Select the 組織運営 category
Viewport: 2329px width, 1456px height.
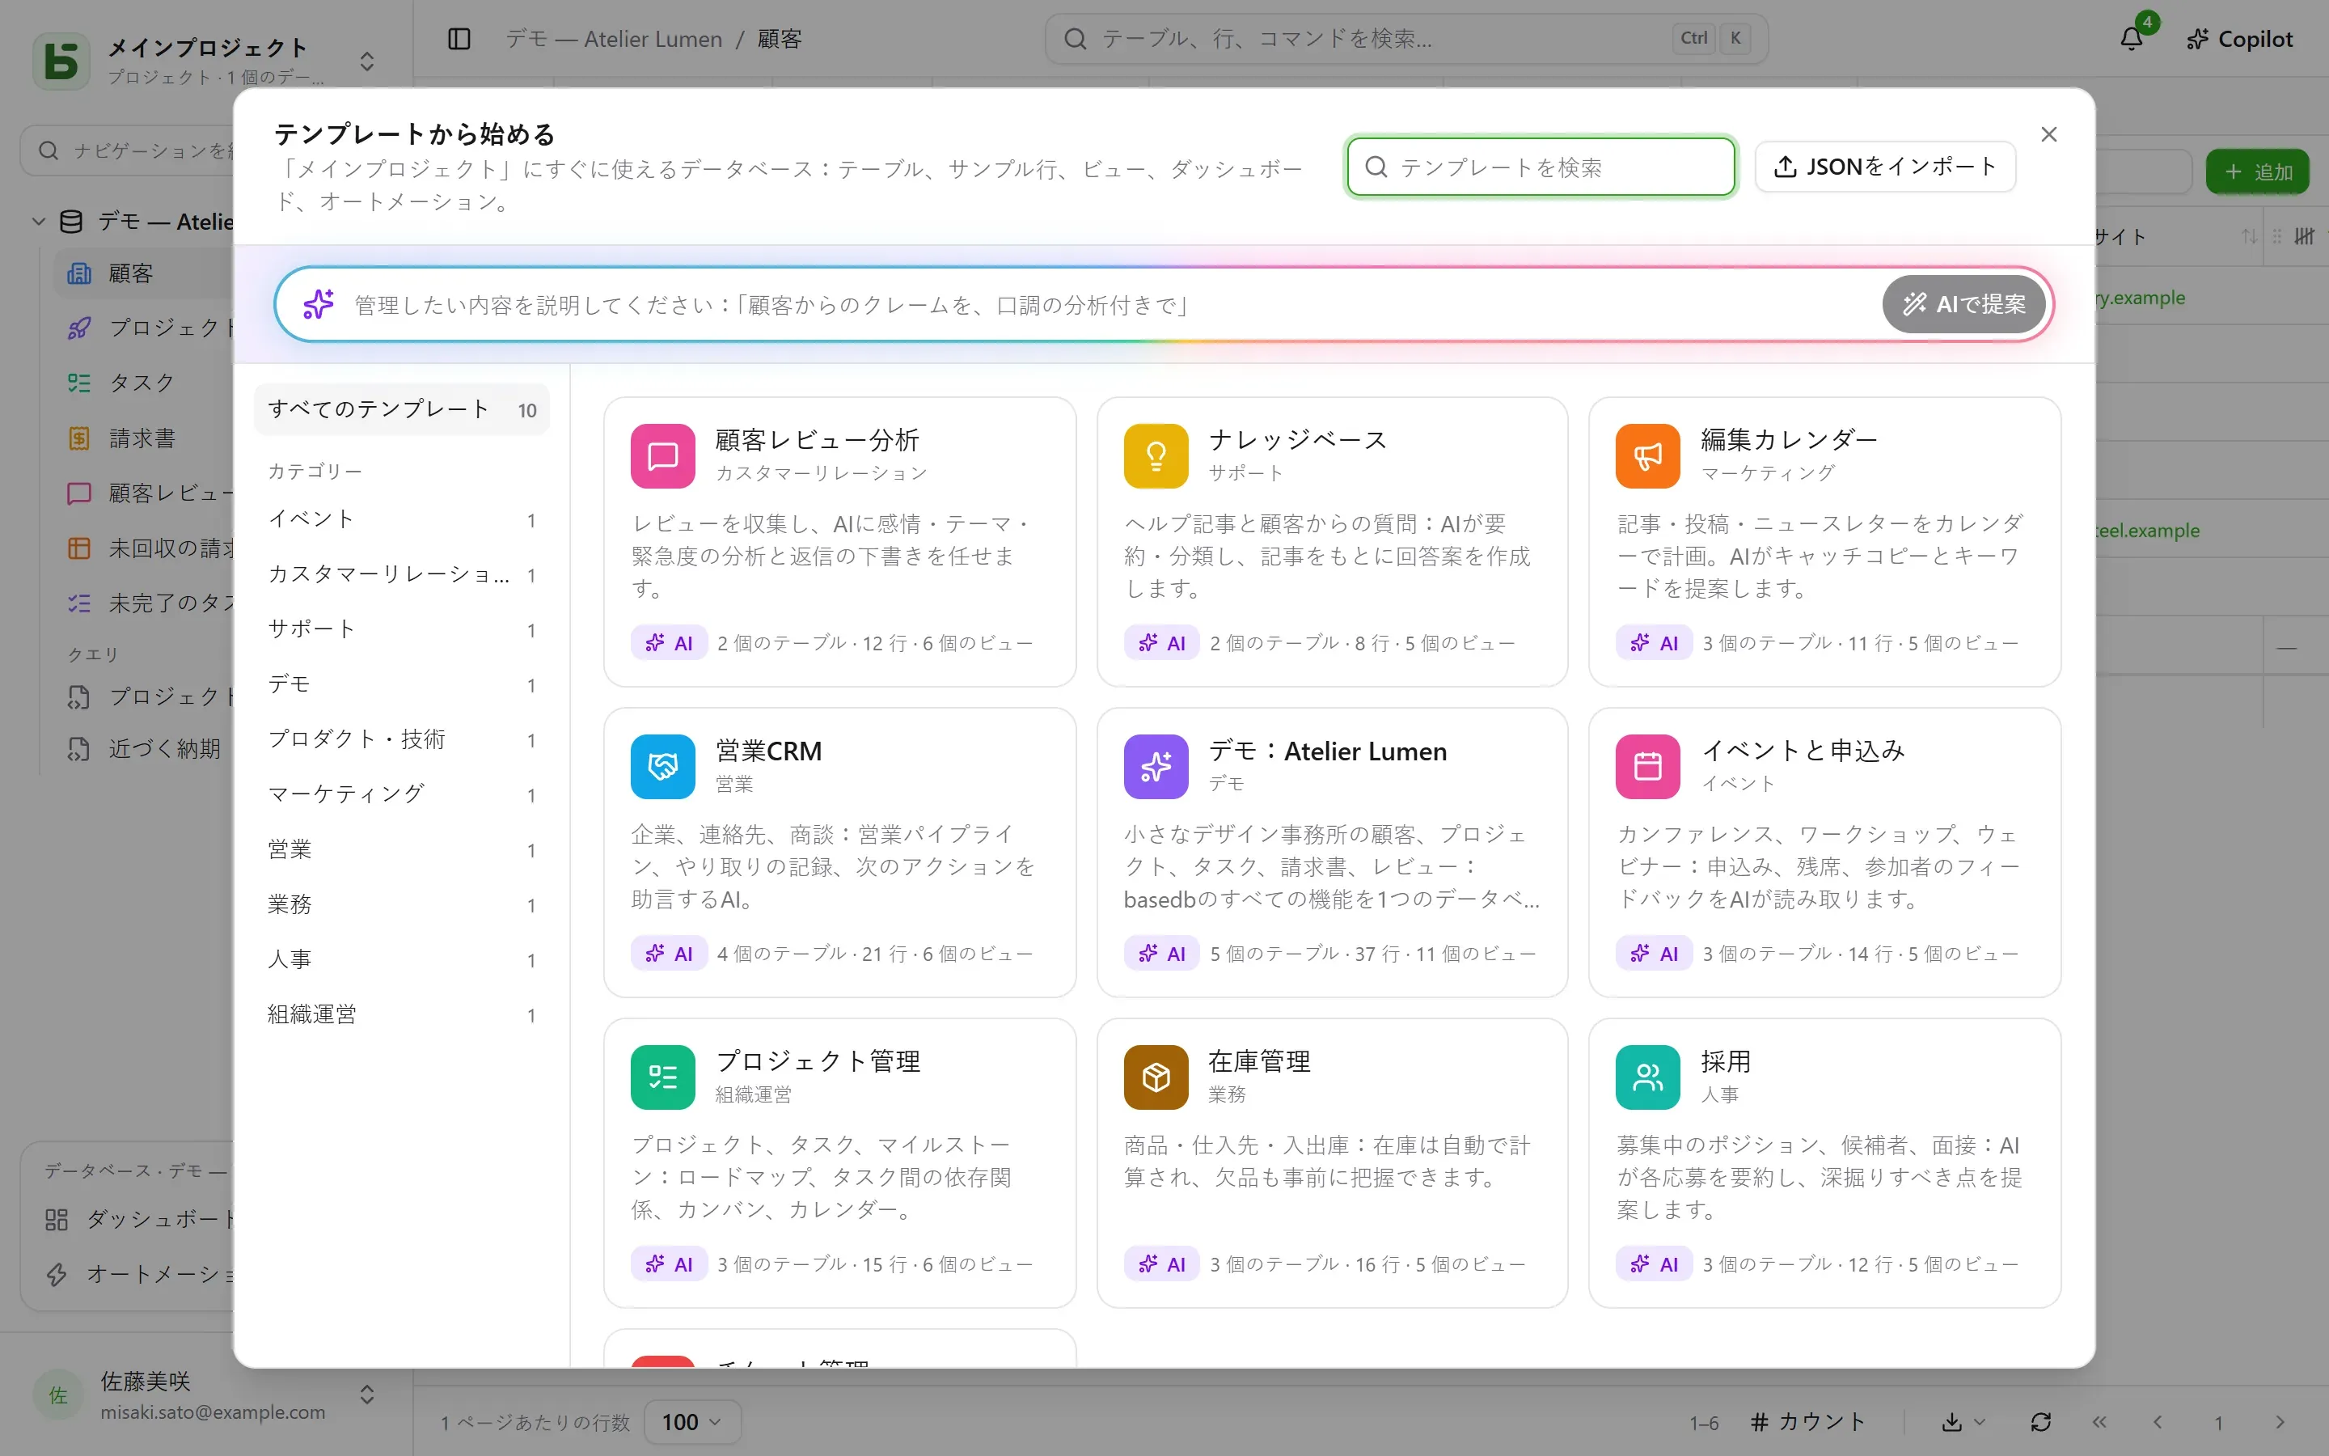[401, 1015]
